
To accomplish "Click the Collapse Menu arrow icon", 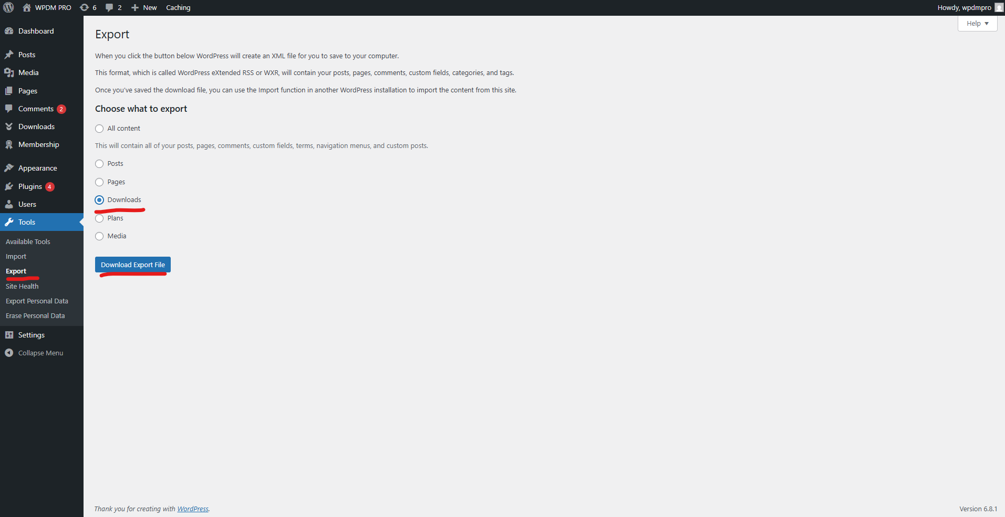I will click(x=9, y=353).
